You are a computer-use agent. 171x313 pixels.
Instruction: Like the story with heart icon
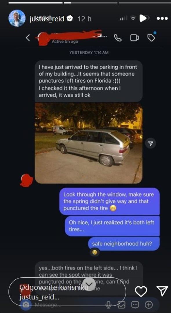pyautogui.click(x=141, y=291)
